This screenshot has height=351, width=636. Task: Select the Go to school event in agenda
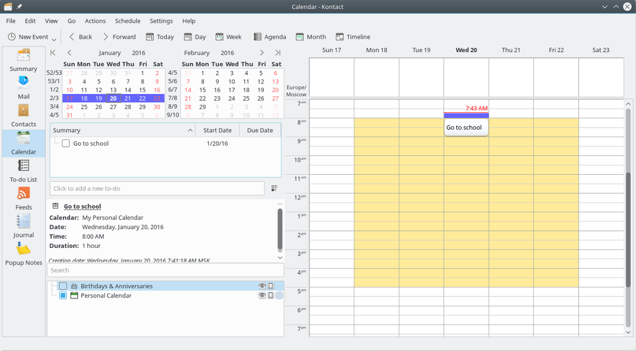pos(466,127)
